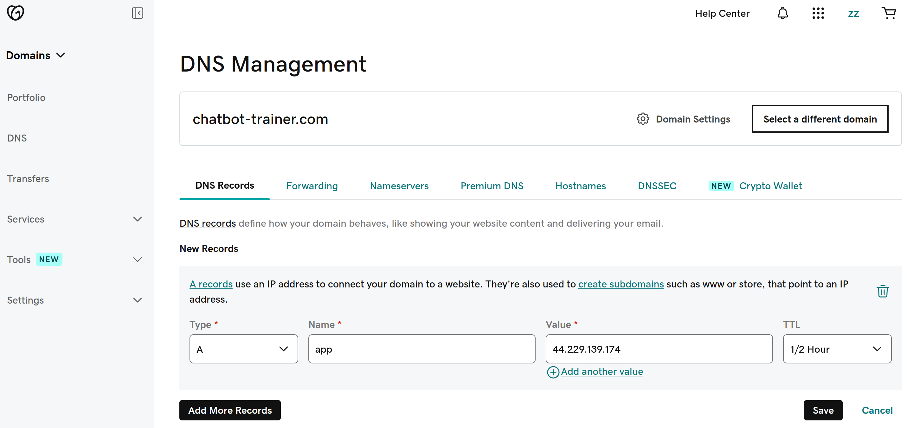
Task: Click the Save button
Action: pyautogui.click(x=823, y=410)
